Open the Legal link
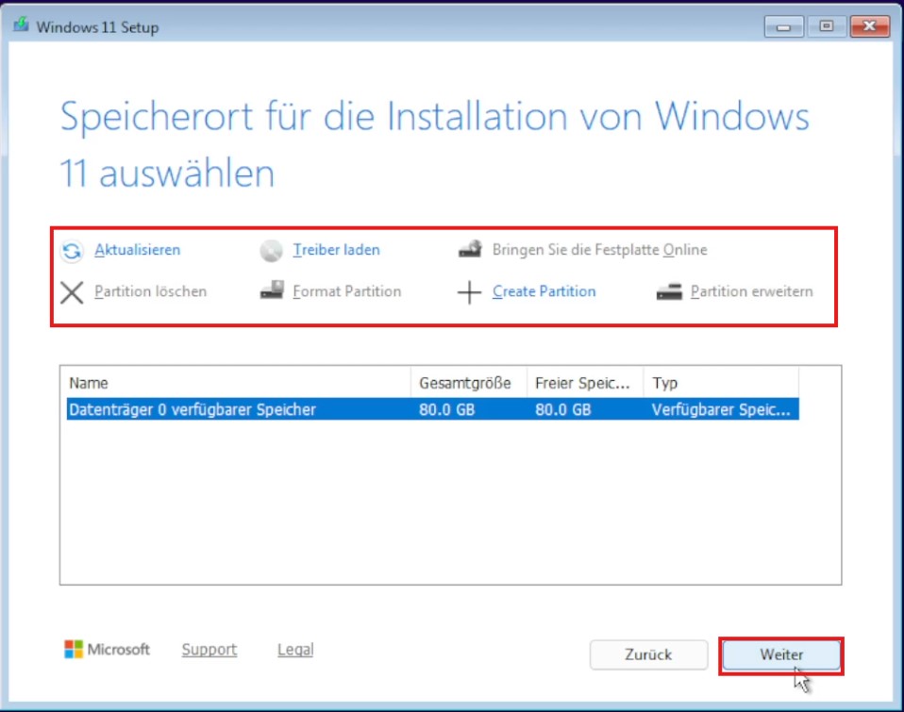This screenshot has height=712, width=904. (295, 649)
